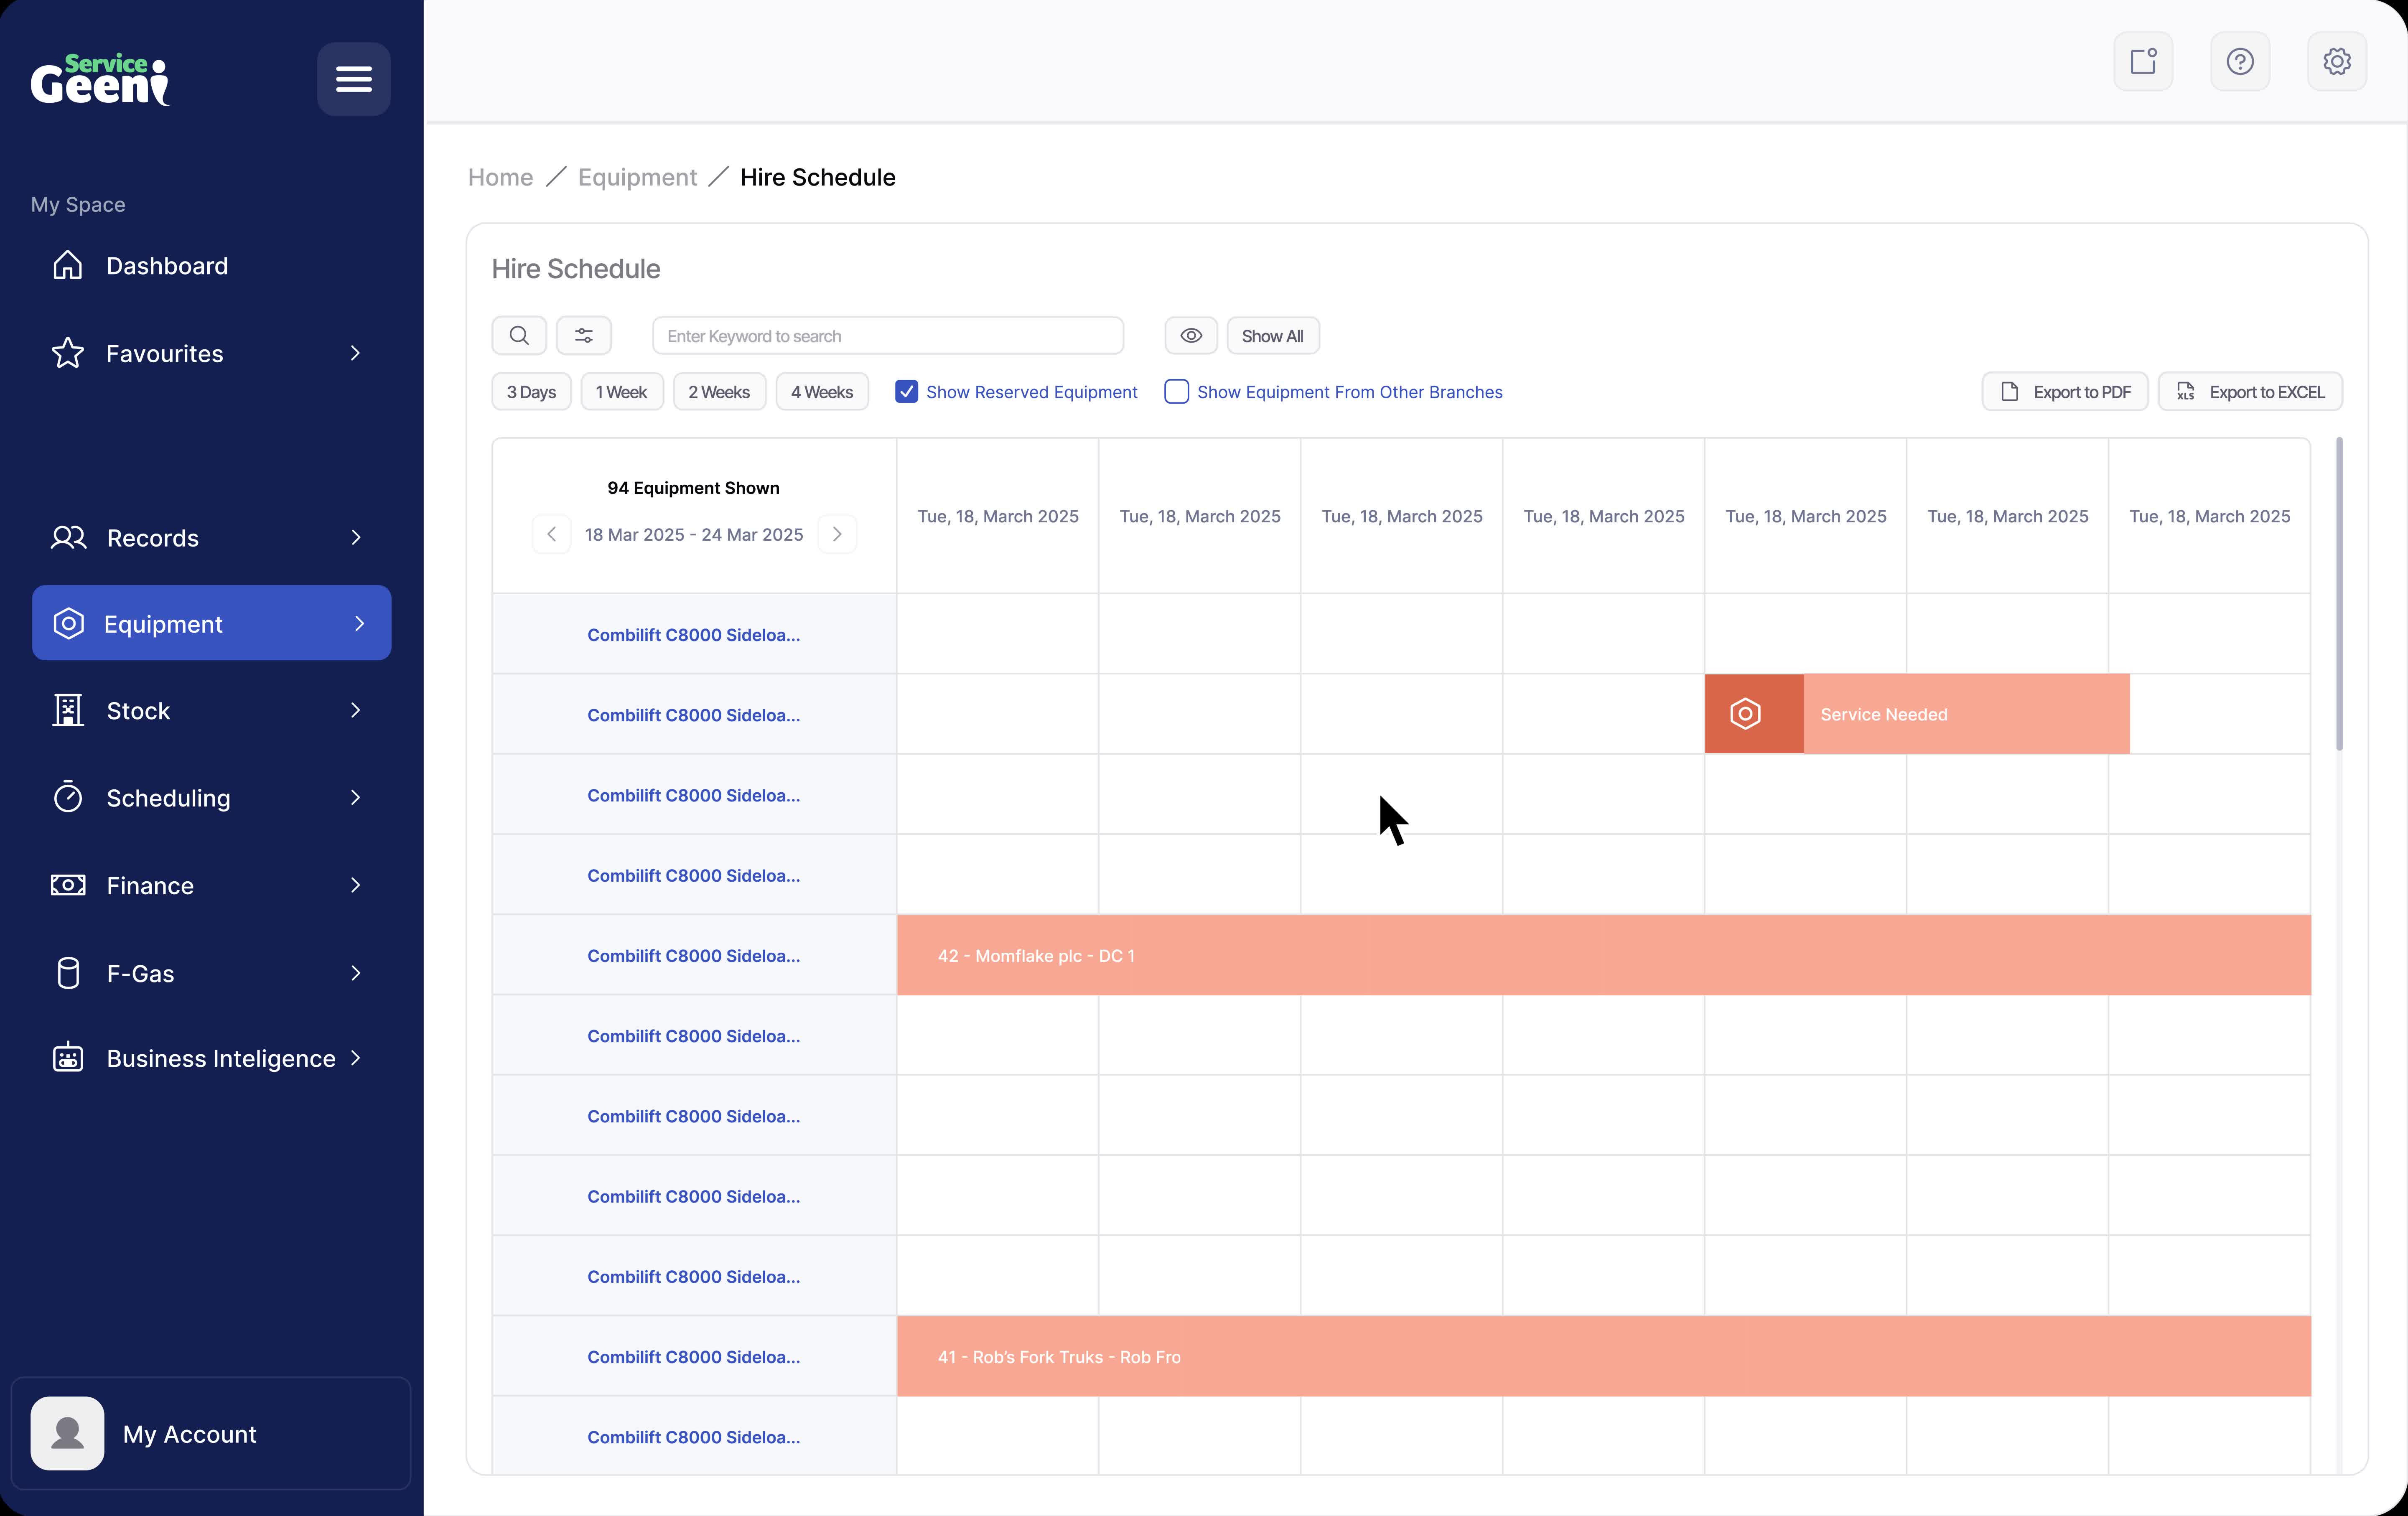
Task: Select the 3 Days view
Action: tap(531, 392)
